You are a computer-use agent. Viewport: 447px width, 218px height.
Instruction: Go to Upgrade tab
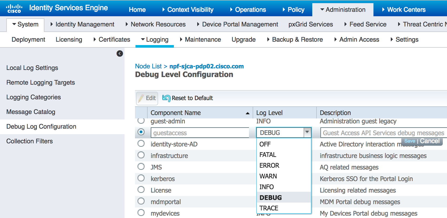[243, 40]
